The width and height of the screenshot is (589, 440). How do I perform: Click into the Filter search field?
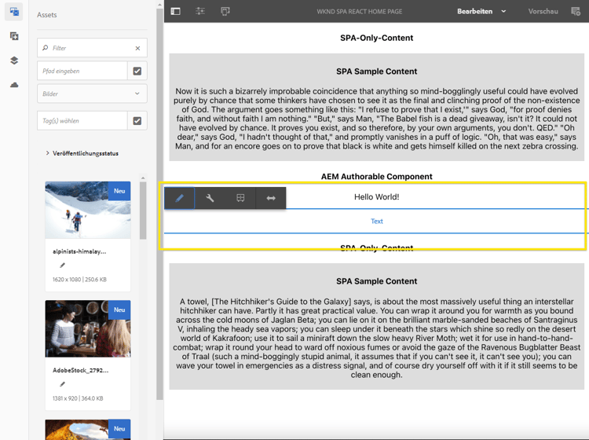coord(92,48)
